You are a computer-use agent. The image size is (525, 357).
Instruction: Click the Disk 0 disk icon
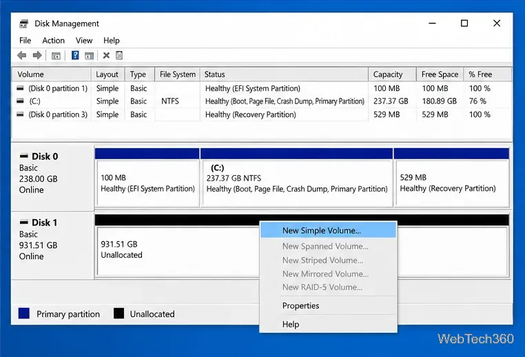click(24, 156)
